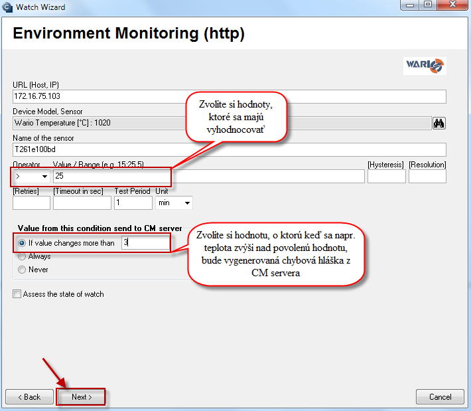This screenshot has width=471, height=411.
Task: Click the Resolution input field
Action: click(x=427, y=177)
